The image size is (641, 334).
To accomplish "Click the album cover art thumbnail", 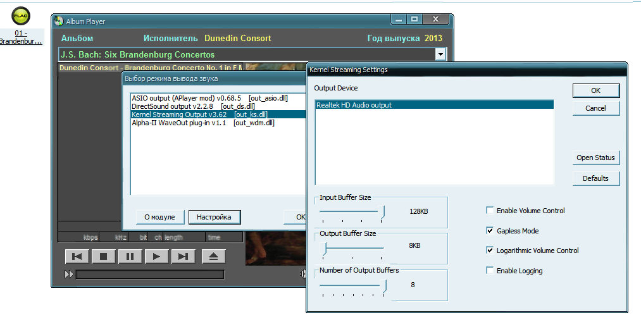I will (x=275, y=249).
